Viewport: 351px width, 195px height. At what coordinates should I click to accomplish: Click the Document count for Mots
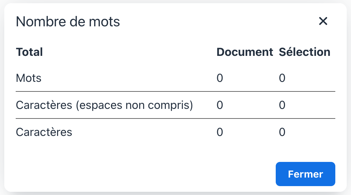tap(220, 78)
